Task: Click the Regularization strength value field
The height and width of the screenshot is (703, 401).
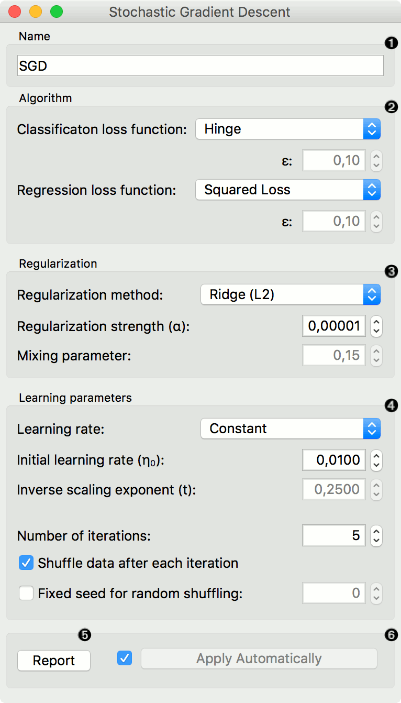Action: pos(333,327)
